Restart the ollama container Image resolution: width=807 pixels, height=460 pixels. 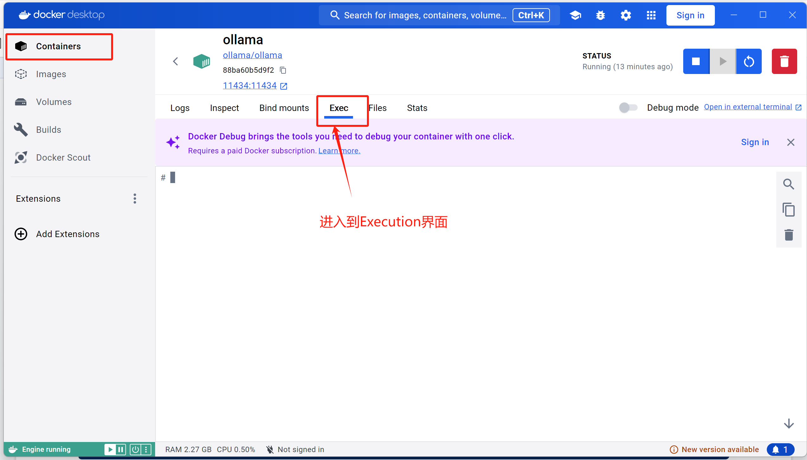[x=749, y=61]
